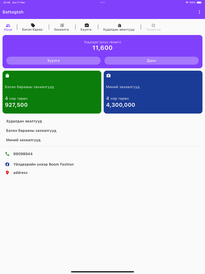This screenshot has width=205, height=274.
Task: Open Миний захиалгууд list link
Action: [23, 140]
